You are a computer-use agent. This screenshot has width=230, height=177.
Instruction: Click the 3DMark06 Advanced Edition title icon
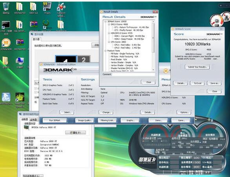(41, 64)
